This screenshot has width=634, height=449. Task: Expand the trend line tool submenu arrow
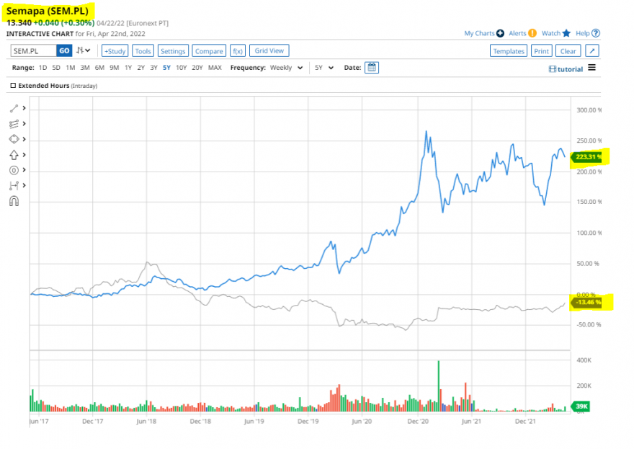click(x=24, y=108)
